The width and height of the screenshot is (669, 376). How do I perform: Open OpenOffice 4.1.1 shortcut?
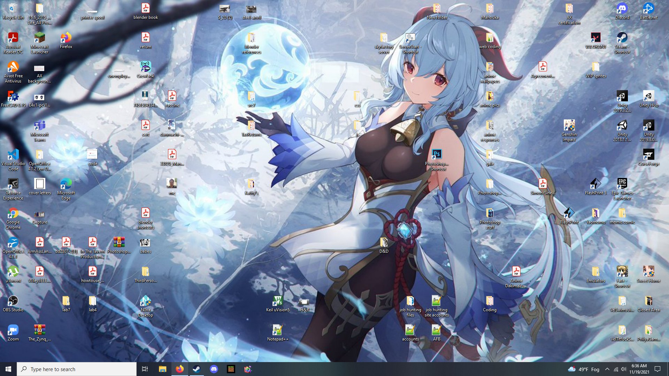(13, 248)
